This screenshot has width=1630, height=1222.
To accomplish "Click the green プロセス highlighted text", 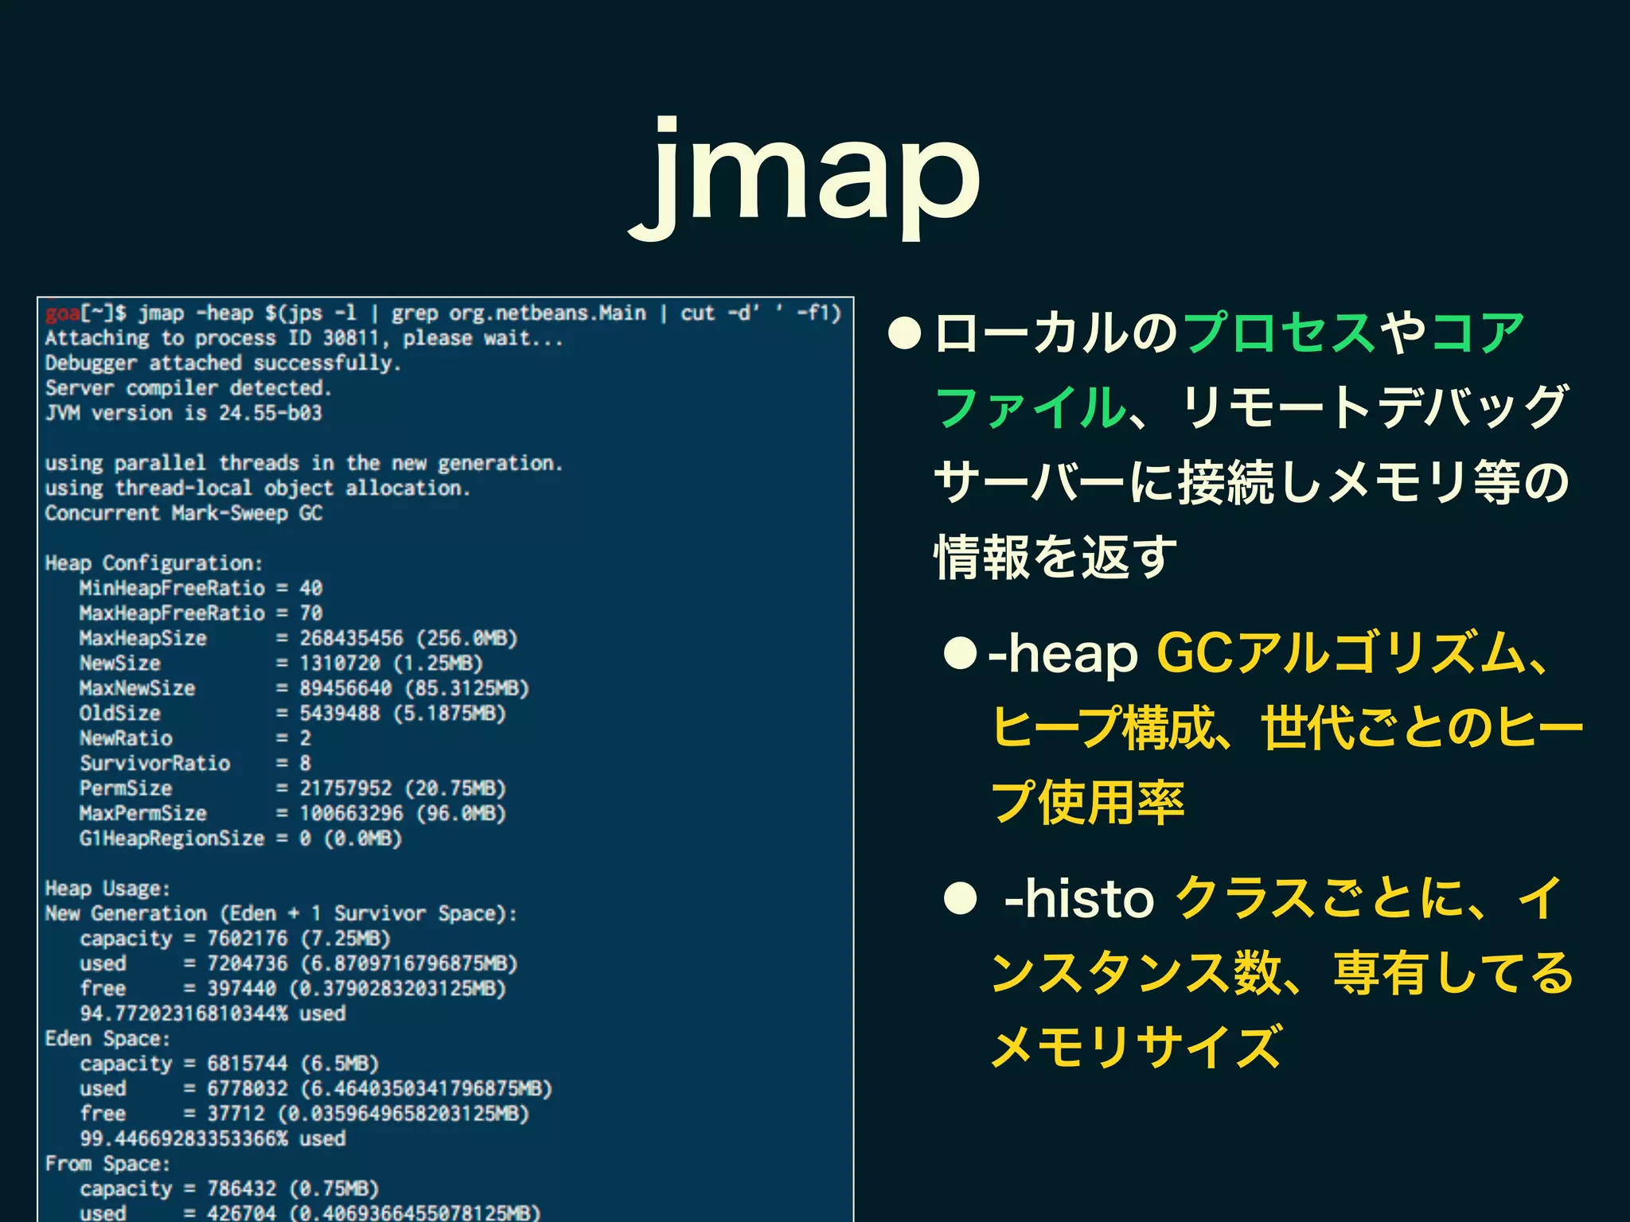I will pos(1280,333).
